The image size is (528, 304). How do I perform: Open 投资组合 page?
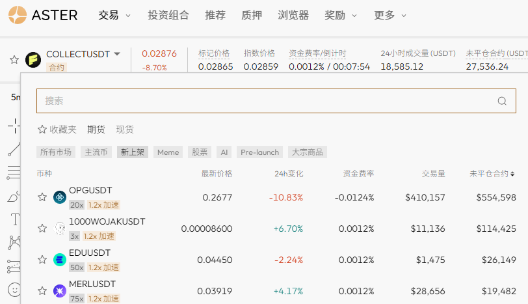[x=168, y=15]
